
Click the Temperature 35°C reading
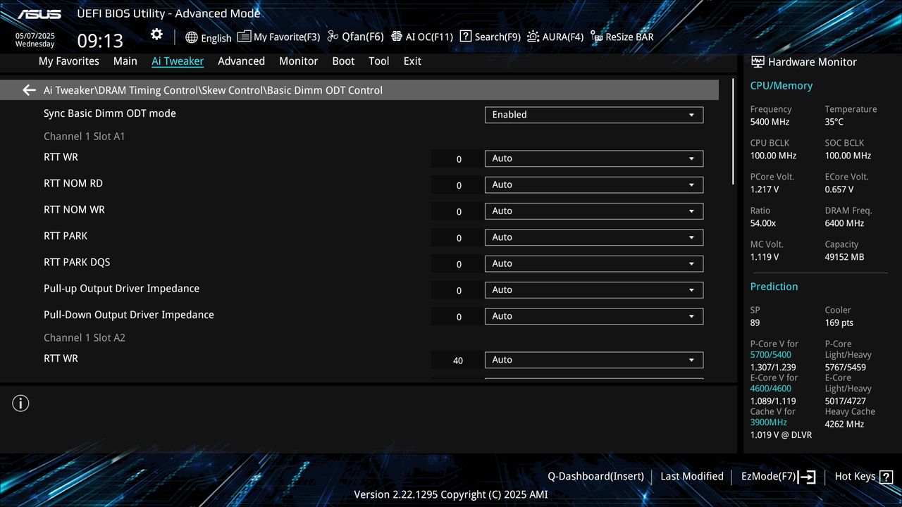(x=834, y=122)
